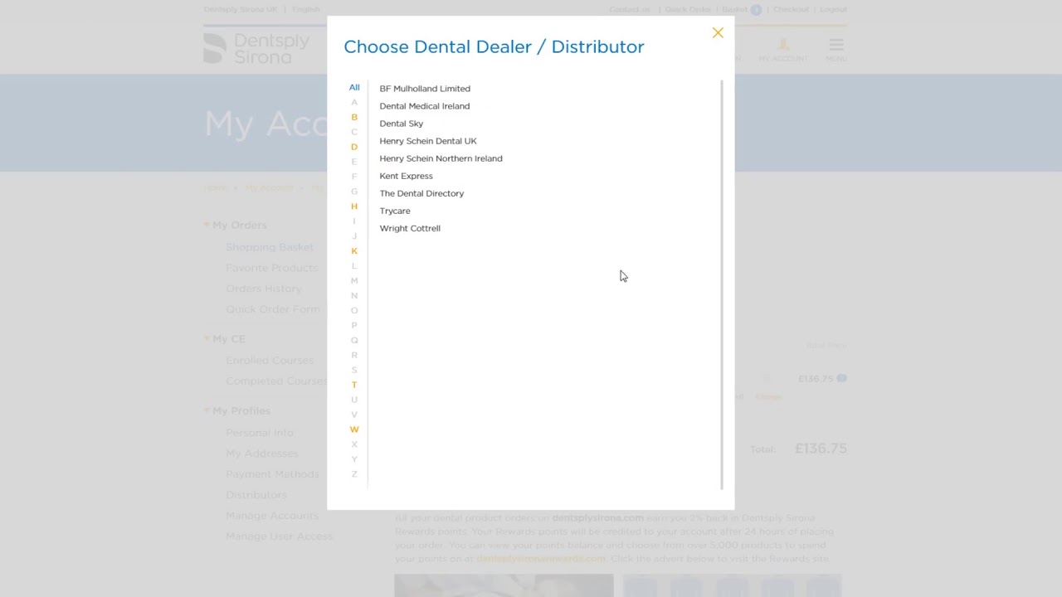Open Favorite Products in sidebar
Screen dimensions: 1062x597
272,268
